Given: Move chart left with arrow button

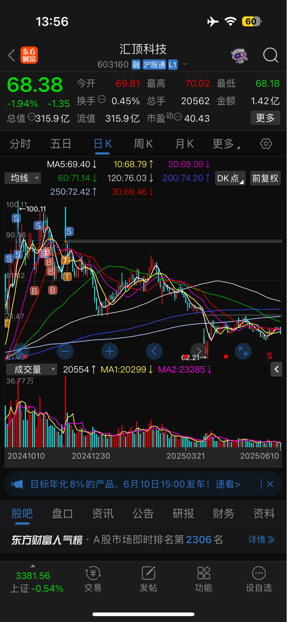Looking at the screenshot, I should coord(154,351).
